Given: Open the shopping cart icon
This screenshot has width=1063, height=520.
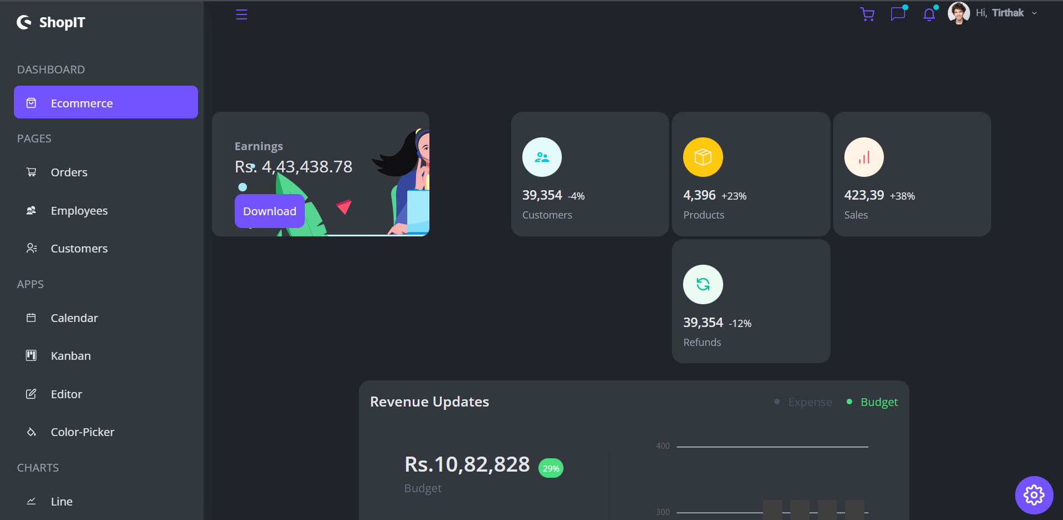Looking at the screenshot, I should click(867, 14).
